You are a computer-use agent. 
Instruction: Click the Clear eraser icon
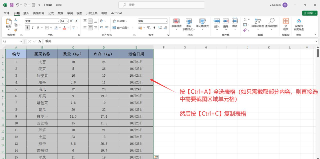[x=245, y=30]
